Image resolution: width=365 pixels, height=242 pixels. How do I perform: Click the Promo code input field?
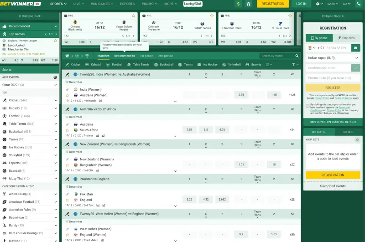333,78
